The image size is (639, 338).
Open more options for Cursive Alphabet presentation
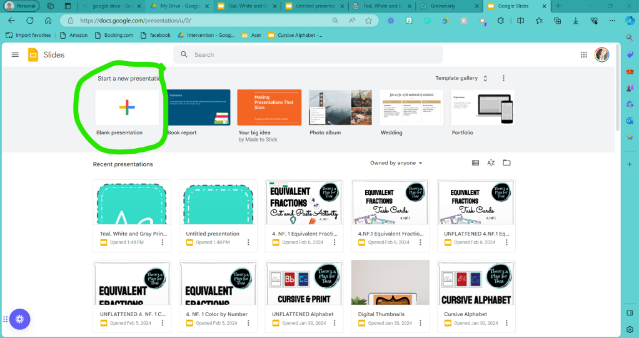coord(507,323)
